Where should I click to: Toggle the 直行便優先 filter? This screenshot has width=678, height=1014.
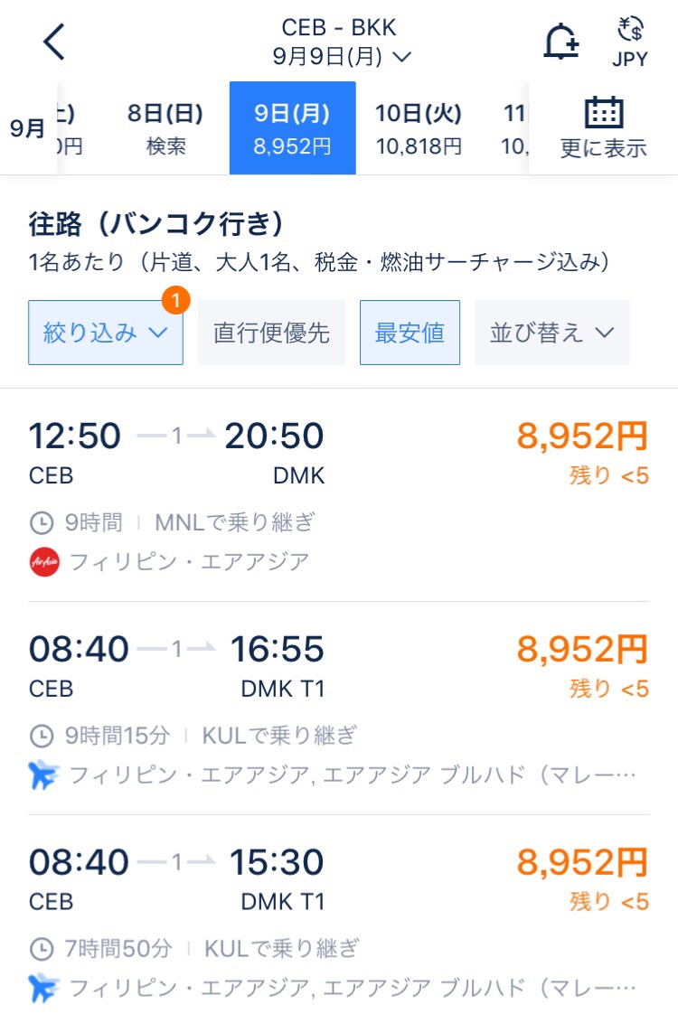click(x=271, y=333)
